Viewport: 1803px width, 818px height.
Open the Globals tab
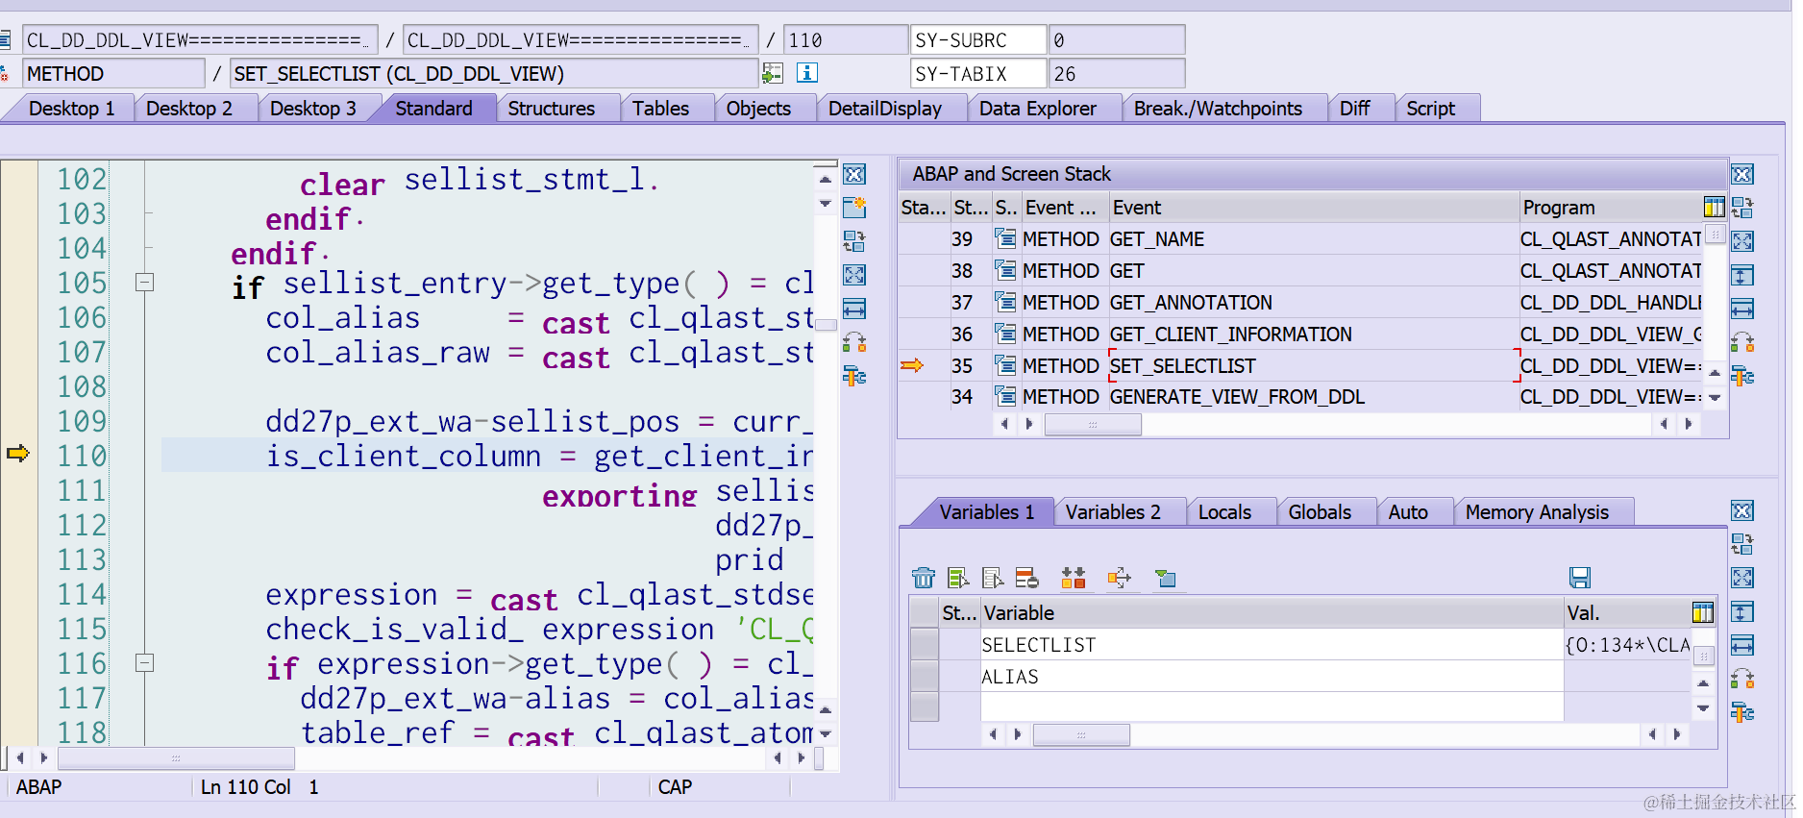[x=1320, y=512]
